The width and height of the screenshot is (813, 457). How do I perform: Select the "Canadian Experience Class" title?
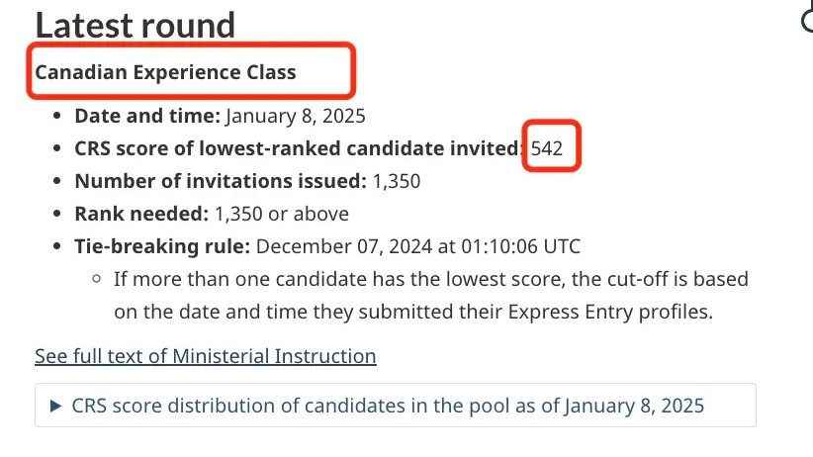[165, 72]
